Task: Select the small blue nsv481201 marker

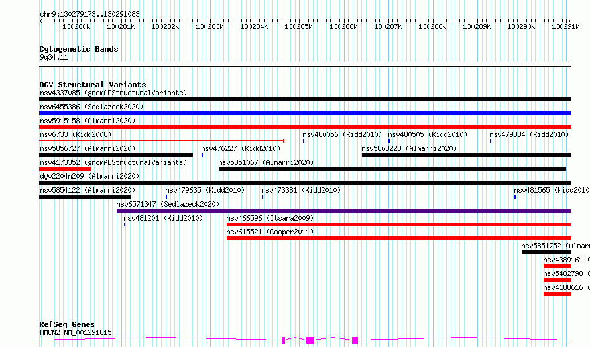Action: (125, 224)
